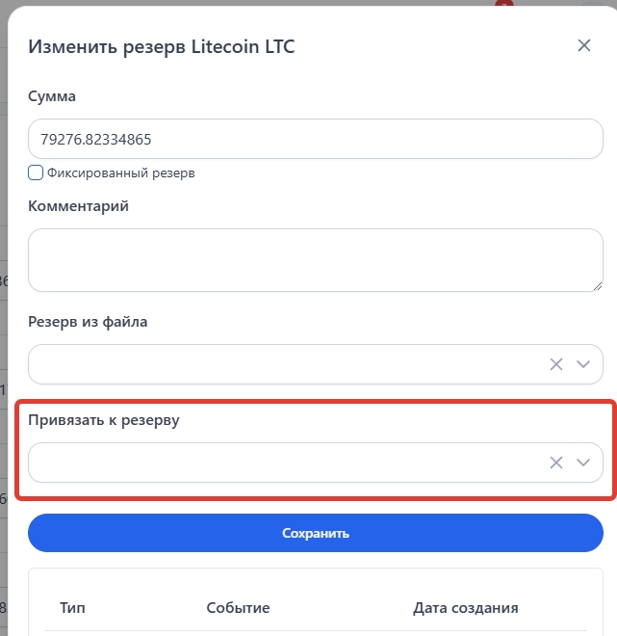Click the "Комментарий" field label
Viewport: 617px width, 636px height.
tap(79, 206)
